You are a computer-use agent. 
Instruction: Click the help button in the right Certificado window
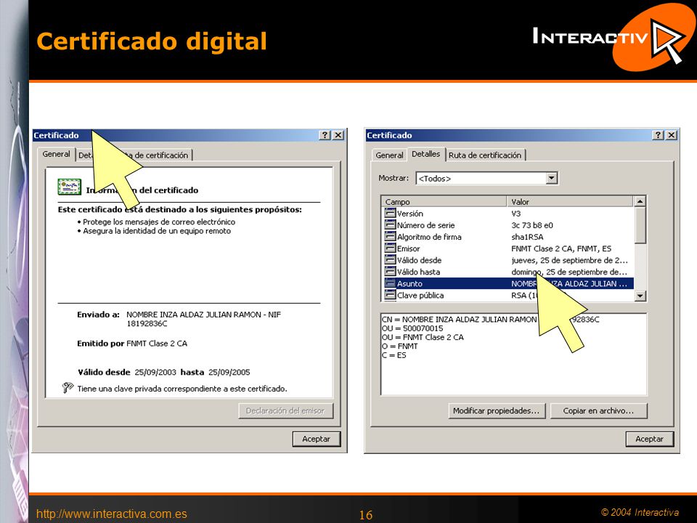point(659,135)
